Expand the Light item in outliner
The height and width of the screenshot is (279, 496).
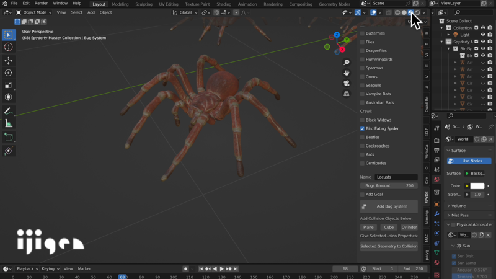[448, 35]
